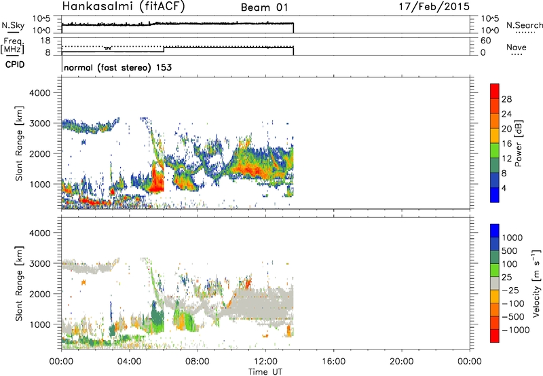Click the "CPID" label

[x=15, y=64]
